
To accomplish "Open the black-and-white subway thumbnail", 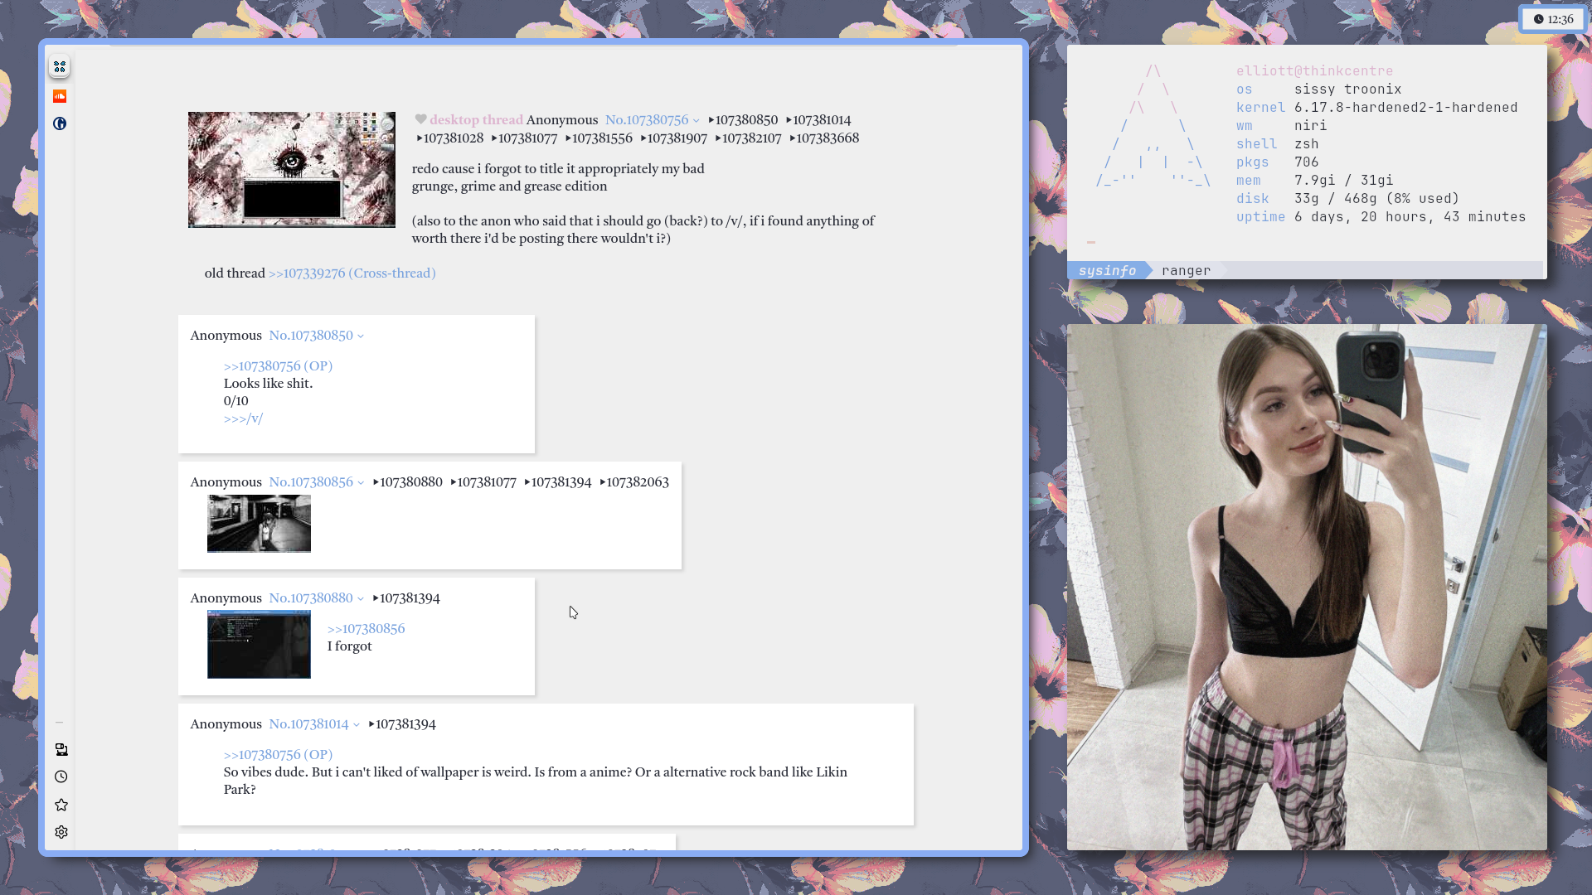I will tap(259, 524).
